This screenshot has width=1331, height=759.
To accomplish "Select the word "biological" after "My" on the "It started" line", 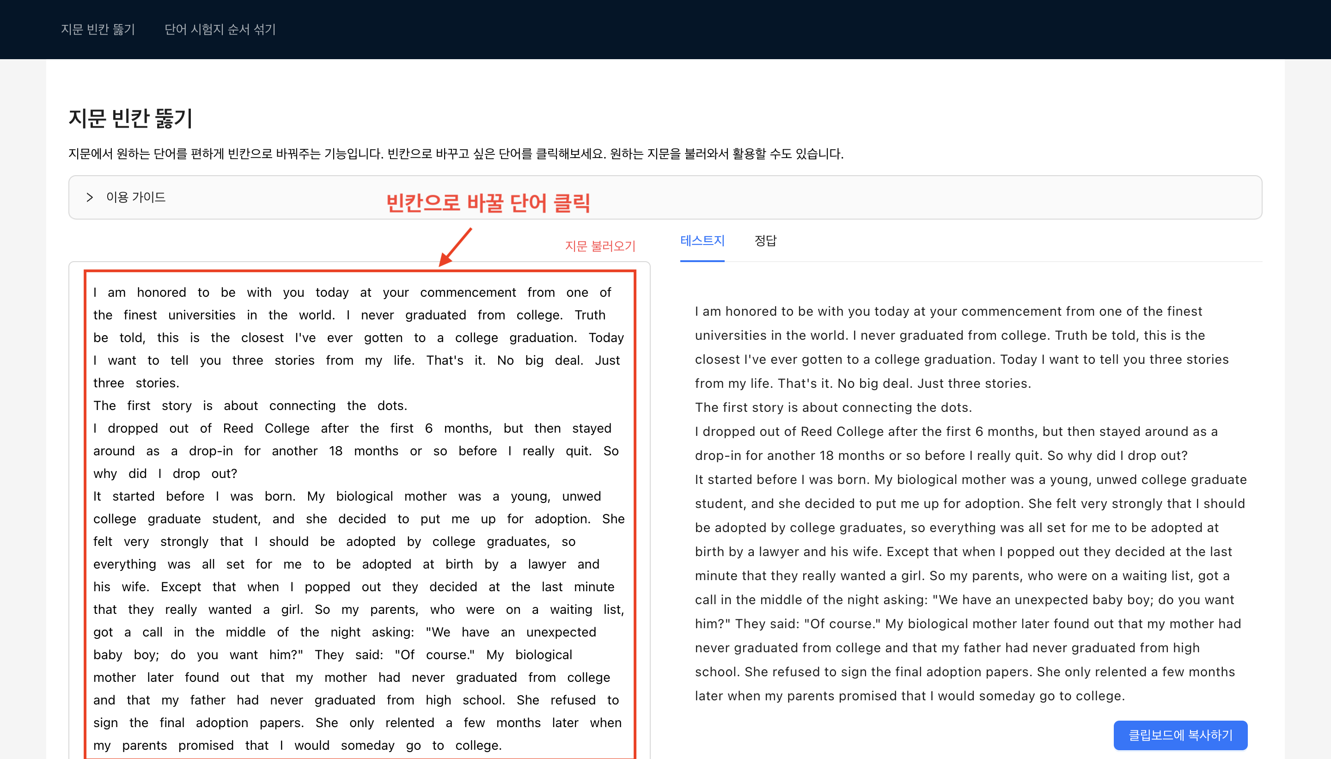I will pos(364,496).
